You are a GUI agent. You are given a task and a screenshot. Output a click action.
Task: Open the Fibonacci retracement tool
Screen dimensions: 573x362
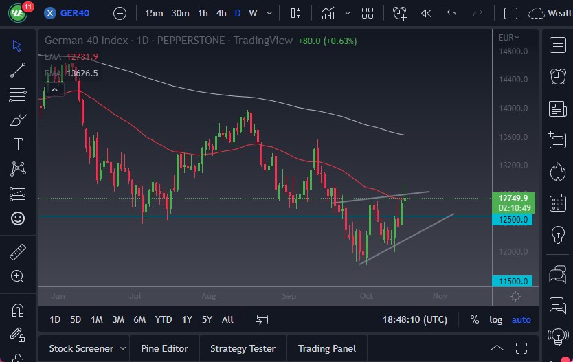(x=18, y=95)
